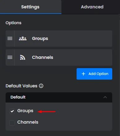Grab the Groups option drag handle

(10, 38)
